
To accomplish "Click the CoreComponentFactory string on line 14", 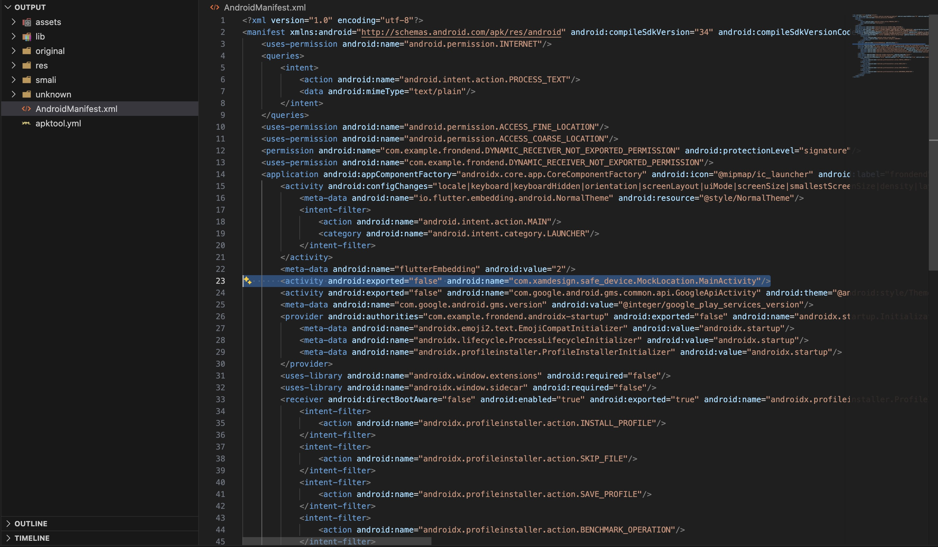I will tap(552, 174).
